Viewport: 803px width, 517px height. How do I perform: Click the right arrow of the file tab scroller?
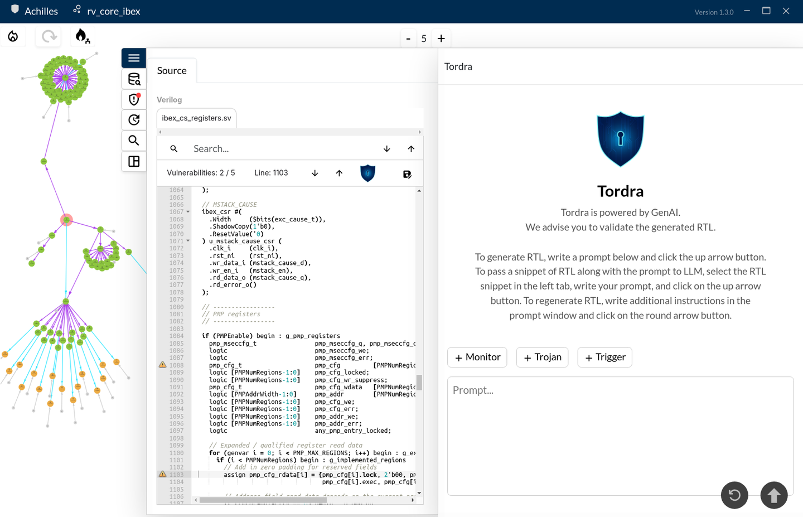tap(420, 132)
